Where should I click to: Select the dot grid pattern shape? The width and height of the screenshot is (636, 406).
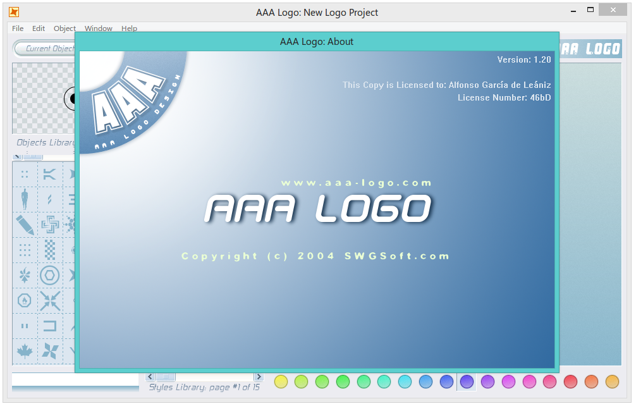tap(24, 250)
